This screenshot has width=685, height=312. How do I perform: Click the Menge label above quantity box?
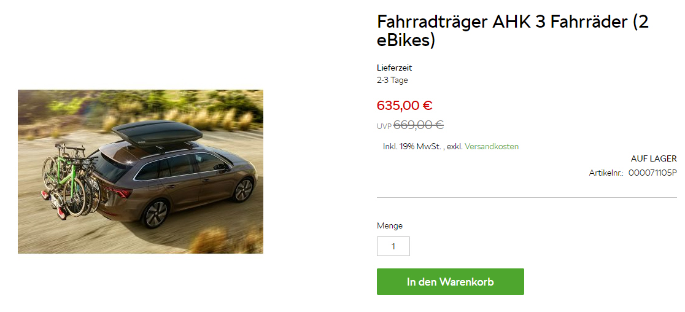click(390, 226)
